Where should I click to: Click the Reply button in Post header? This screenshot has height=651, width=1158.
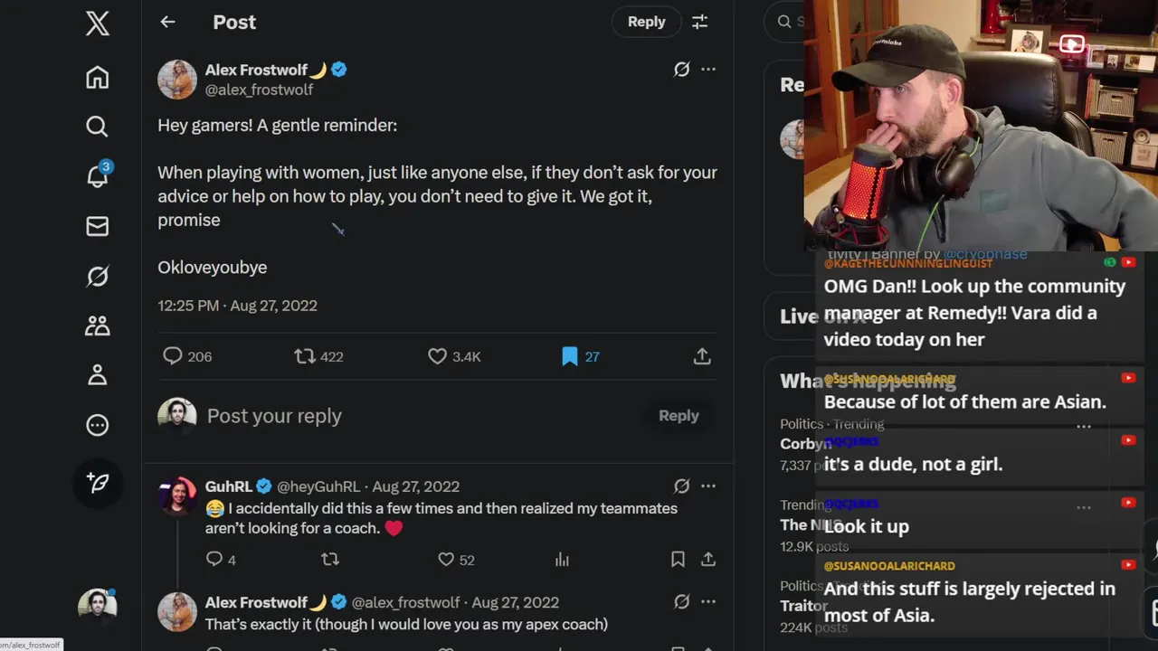click(x=646, y=22)
